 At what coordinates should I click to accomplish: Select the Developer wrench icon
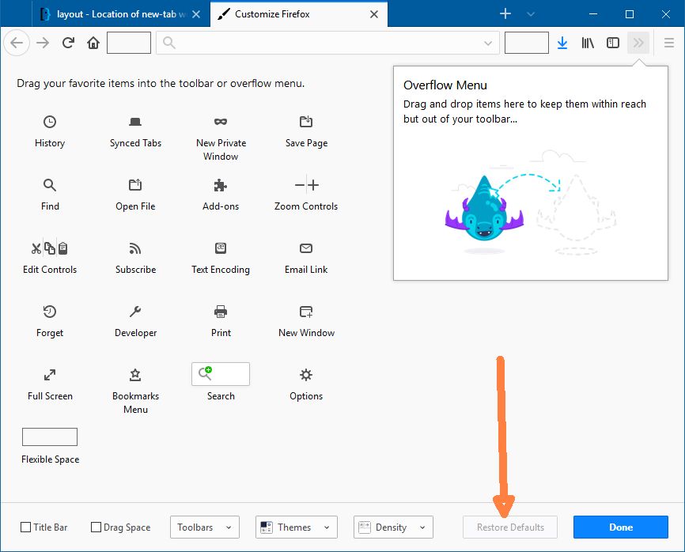(x=135, y=312)
